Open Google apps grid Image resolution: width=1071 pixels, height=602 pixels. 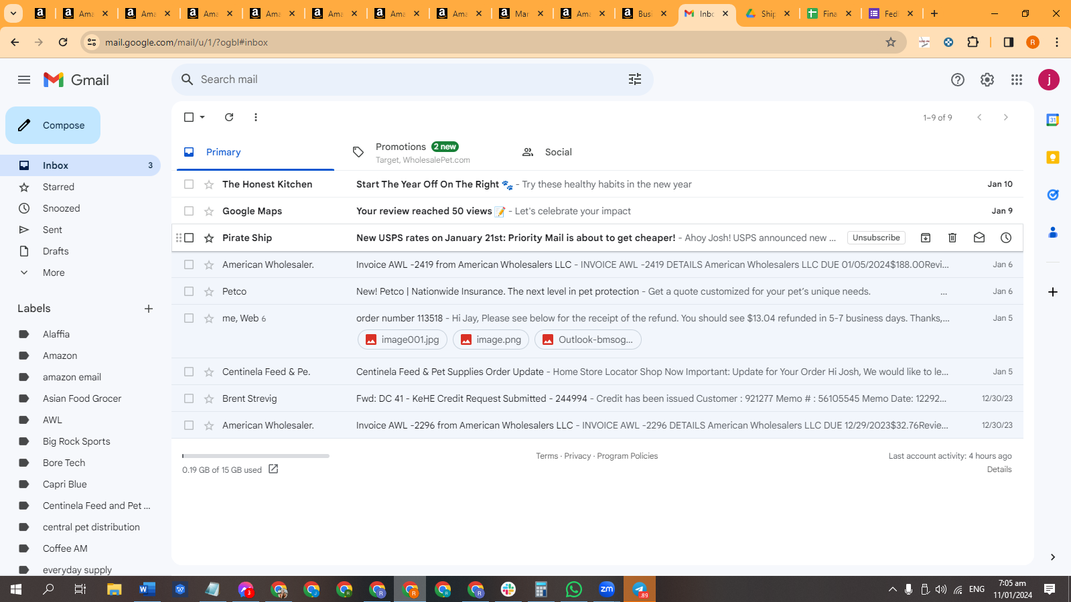[1017, 80]
